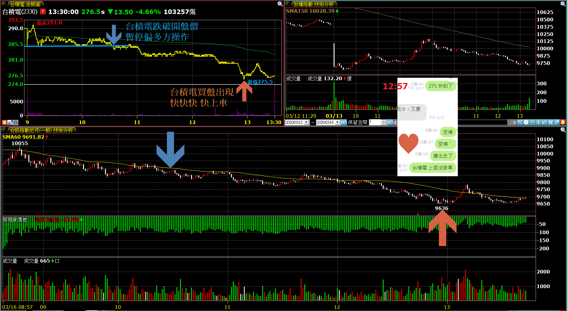Viewport: 568px width, 311px height.
Task: Click the chat message '噴出去了'
Action: tap(443, 156)
